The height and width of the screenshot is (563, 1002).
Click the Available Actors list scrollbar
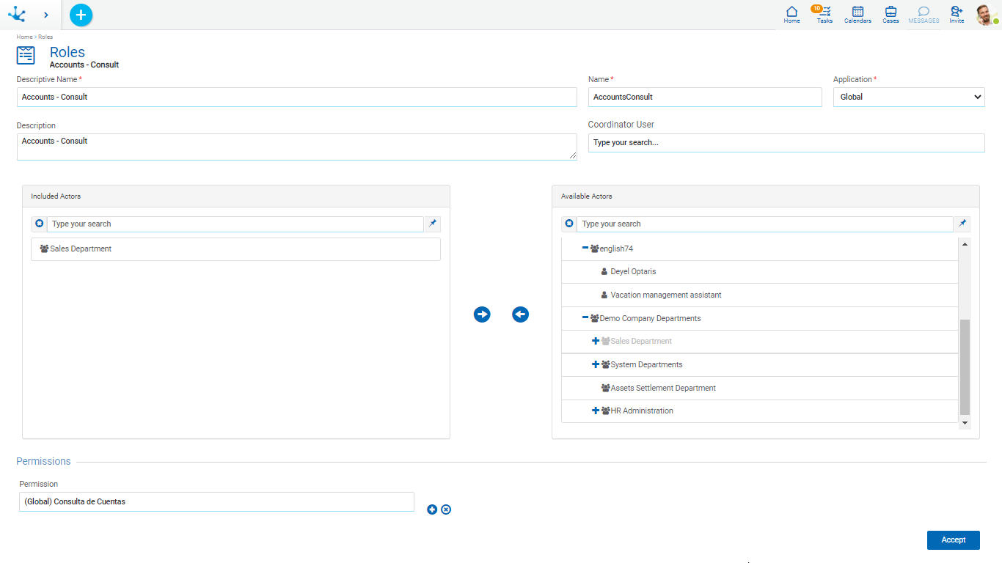[x=965, y=367]
